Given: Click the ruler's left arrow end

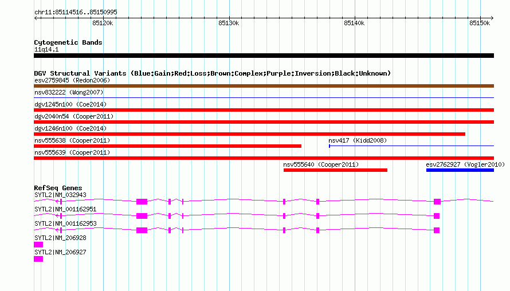Looking at the screenshot, I should pos(36,18).
